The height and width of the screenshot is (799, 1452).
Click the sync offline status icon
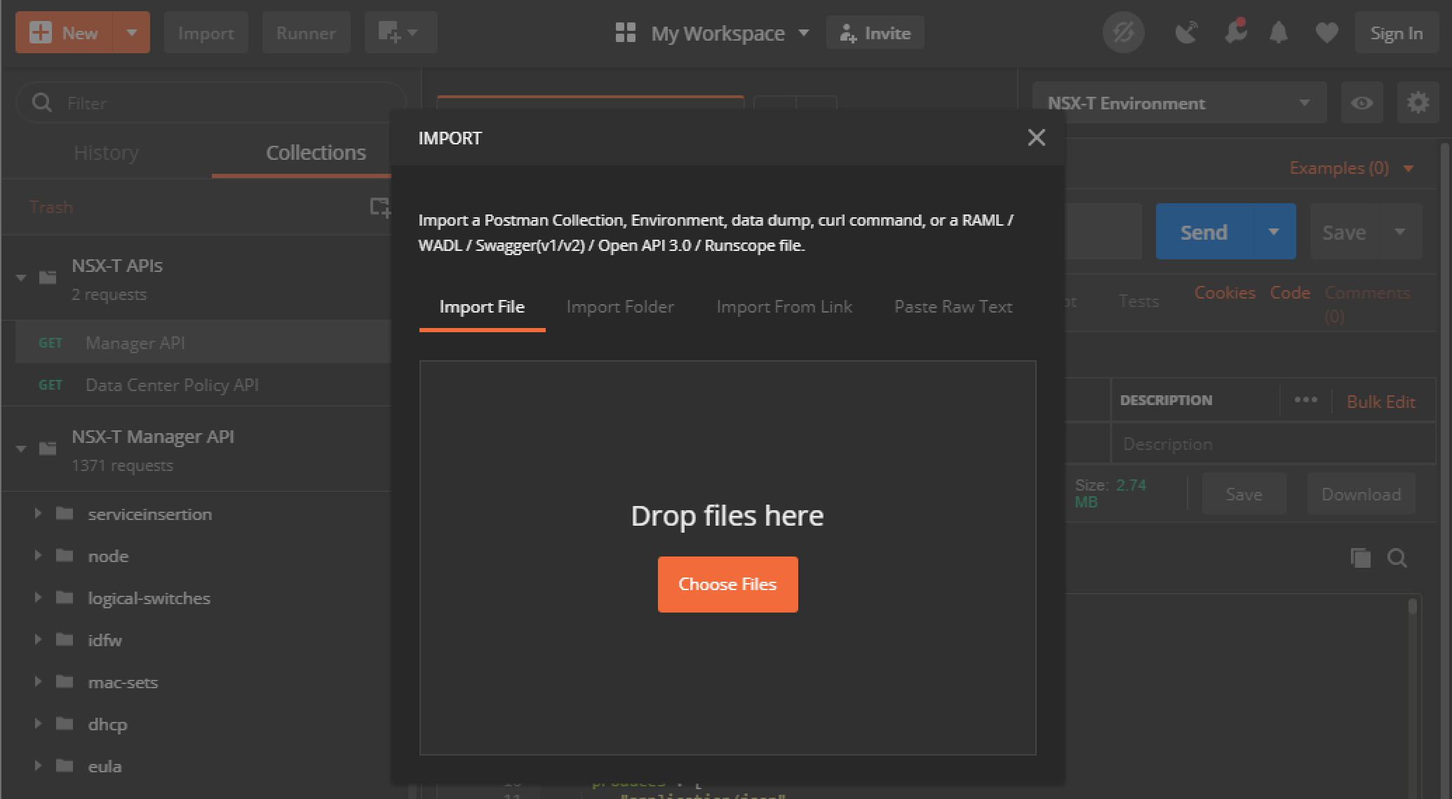(x=1123, y=33)
